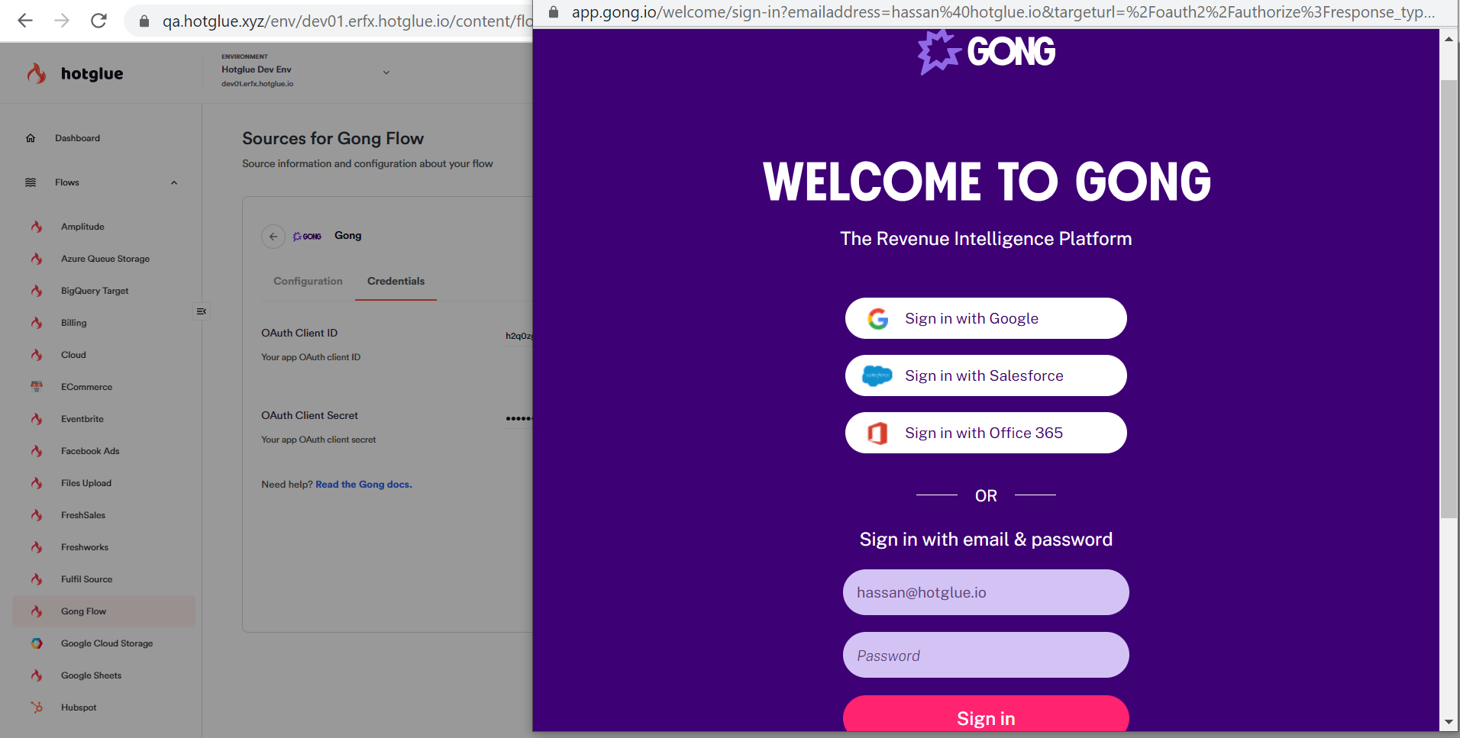Open the Amplitude flow

(82, 227)
